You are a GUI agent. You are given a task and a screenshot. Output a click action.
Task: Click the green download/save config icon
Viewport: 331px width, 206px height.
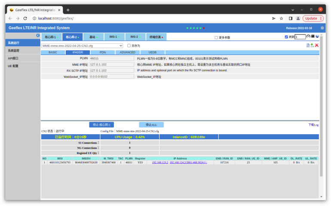point(312,45)
